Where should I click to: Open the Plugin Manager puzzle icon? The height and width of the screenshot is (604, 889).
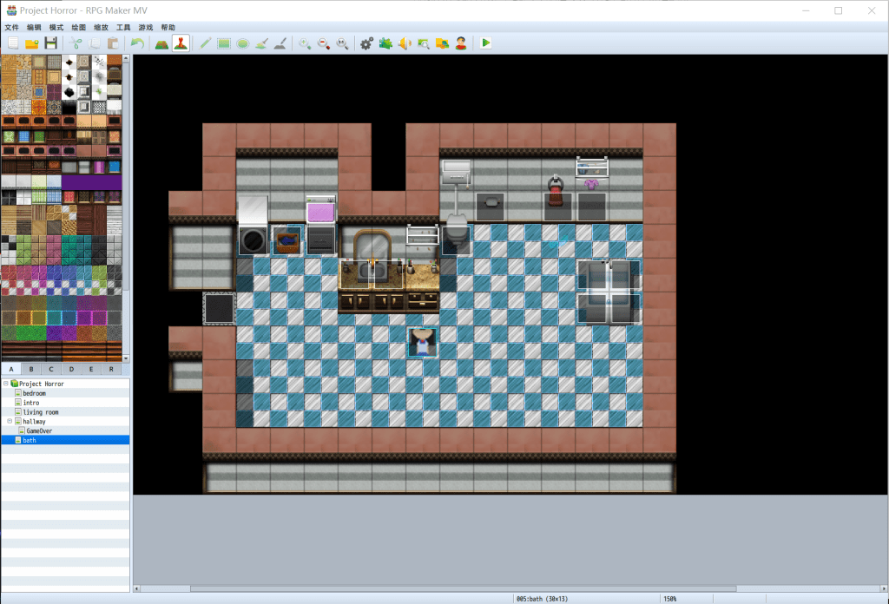pos(385,43)
